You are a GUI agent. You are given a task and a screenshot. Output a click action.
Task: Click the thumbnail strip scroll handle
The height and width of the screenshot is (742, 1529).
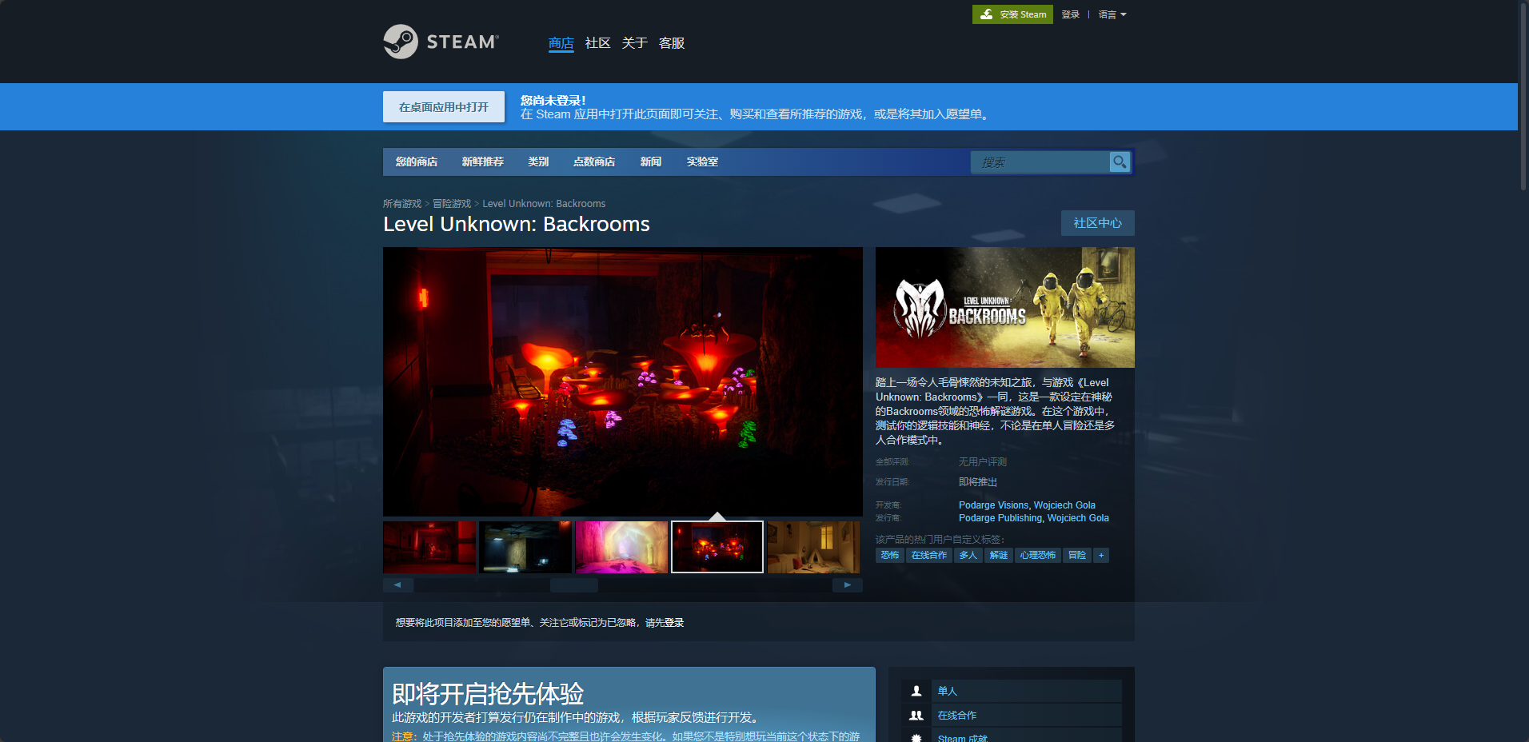coord(573,584)
